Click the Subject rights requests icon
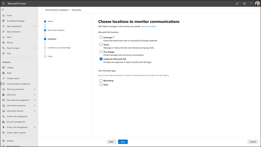Screen dimensions: 261x147 [3, 133]
